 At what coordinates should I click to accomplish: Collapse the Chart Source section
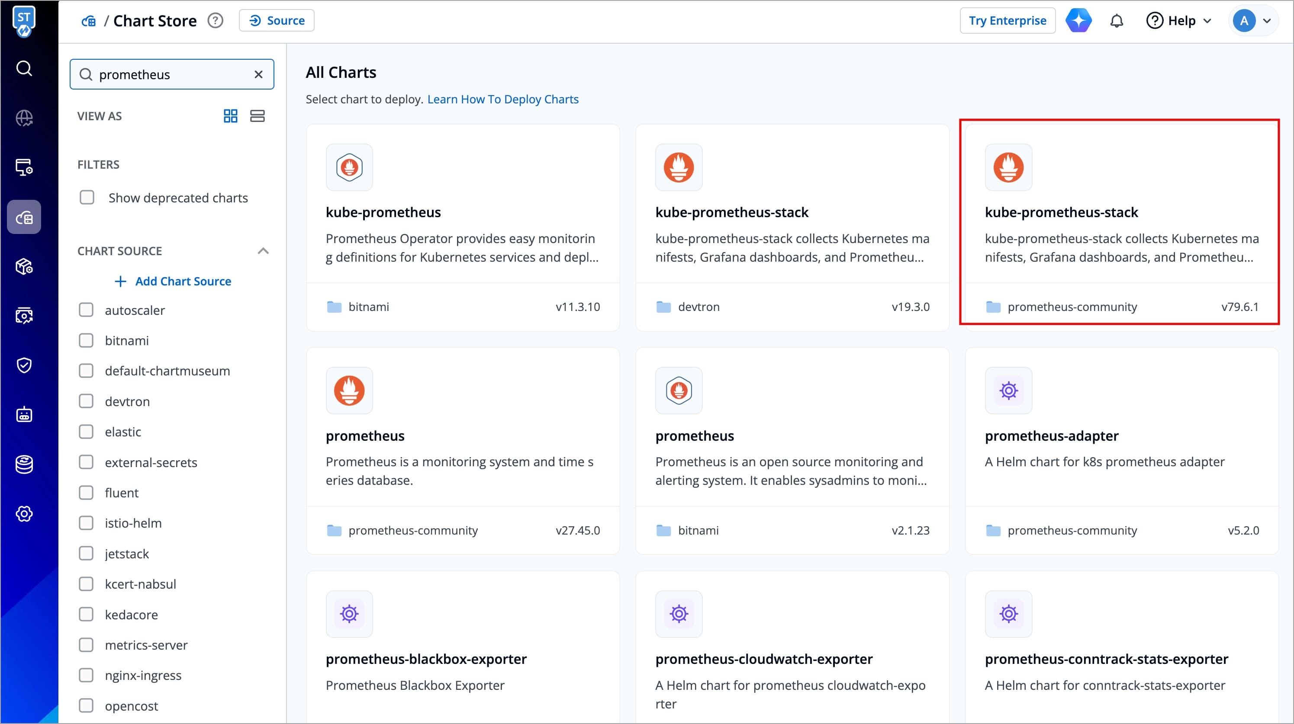point(263,250)
